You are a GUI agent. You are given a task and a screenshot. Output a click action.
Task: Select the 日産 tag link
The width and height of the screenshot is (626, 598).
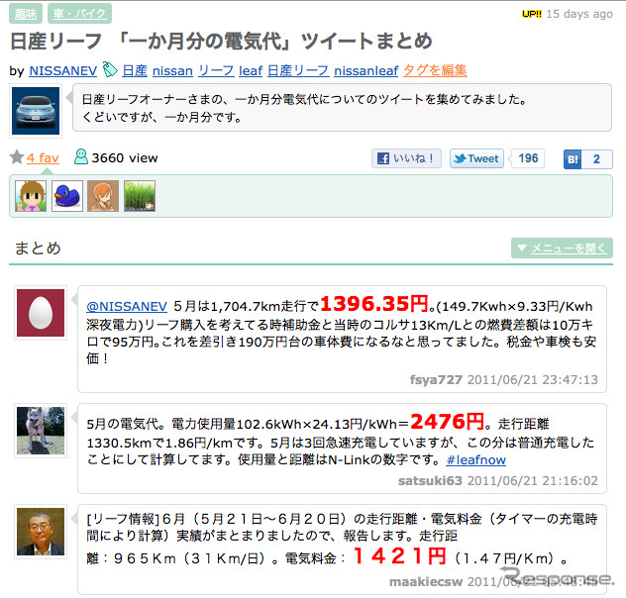(135, 70)
